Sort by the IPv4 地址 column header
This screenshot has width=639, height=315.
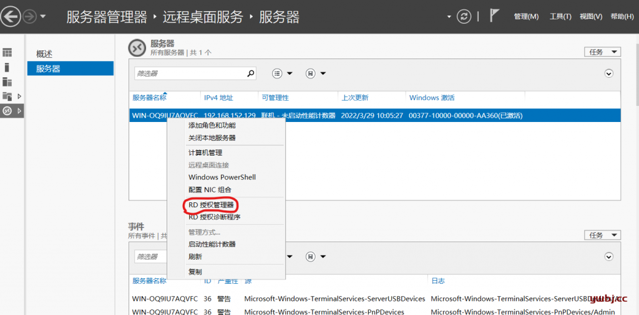[x=218, y=98]
